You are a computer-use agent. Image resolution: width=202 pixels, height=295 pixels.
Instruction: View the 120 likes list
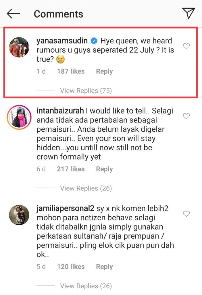pyautogui.click(x=71, y=266)
